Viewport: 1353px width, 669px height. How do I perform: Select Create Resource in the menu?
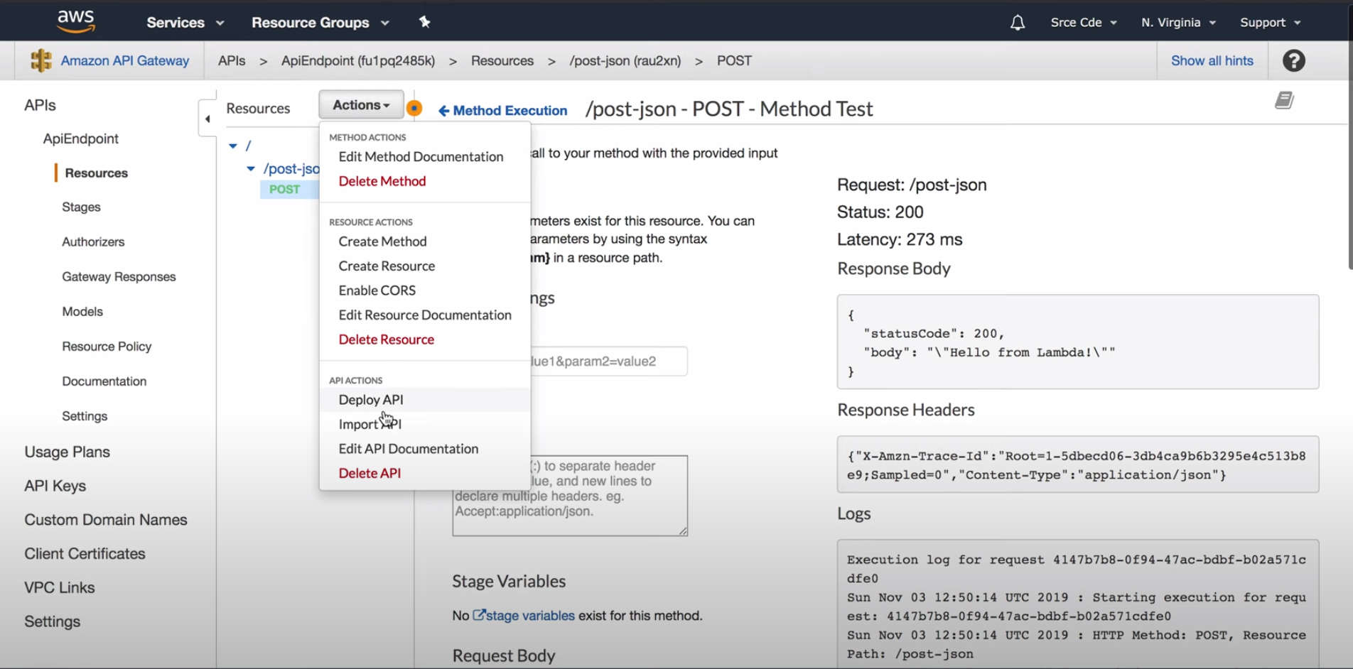click(x=387, y=266)
